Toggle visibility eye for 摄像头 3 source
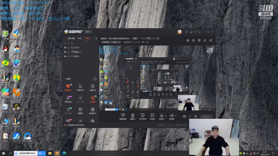Image resolution: width=278 pixels, height=156 pixels. (65, 52)
